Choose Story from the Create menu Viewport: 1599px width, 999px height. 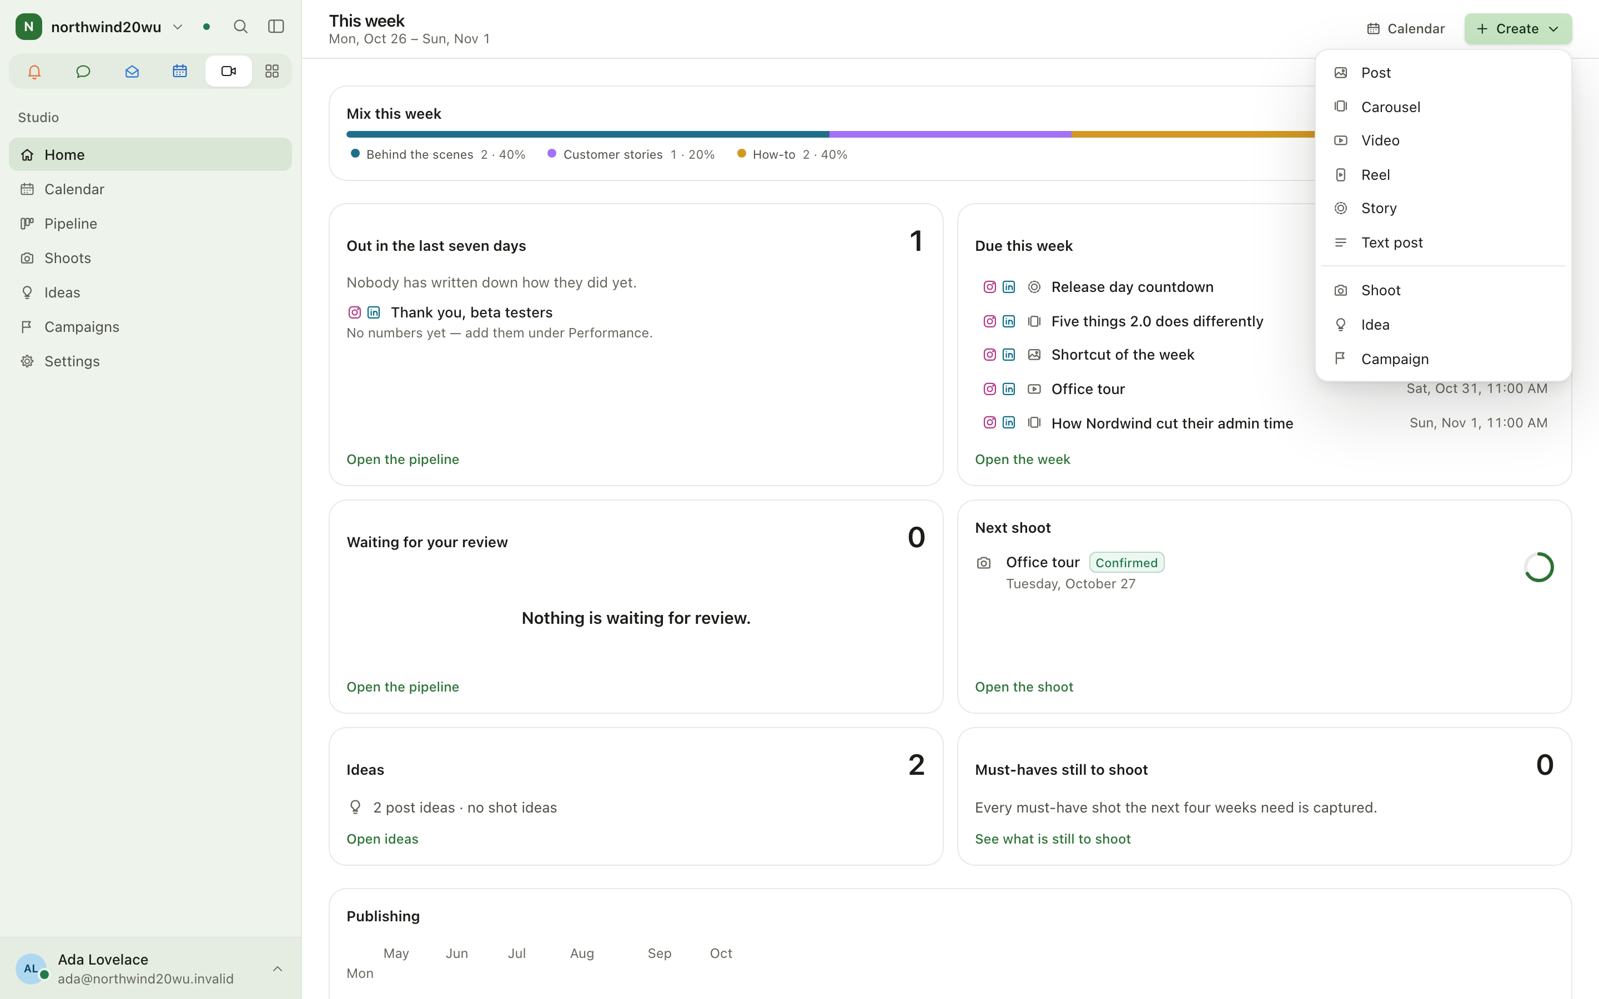click(x=1443, y=208)
